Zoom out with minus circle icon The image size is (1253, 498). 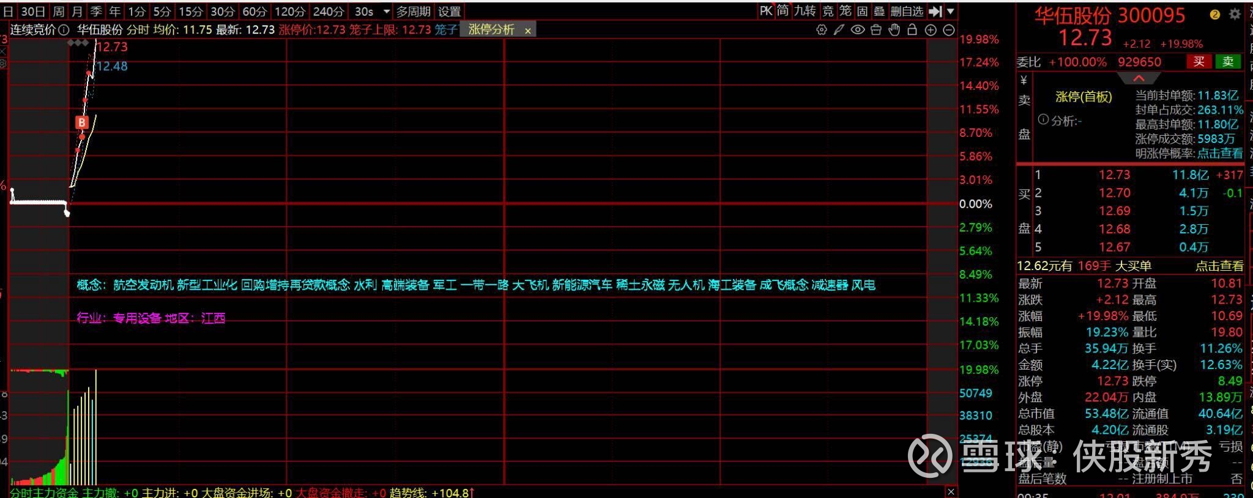tap(949, 30)
